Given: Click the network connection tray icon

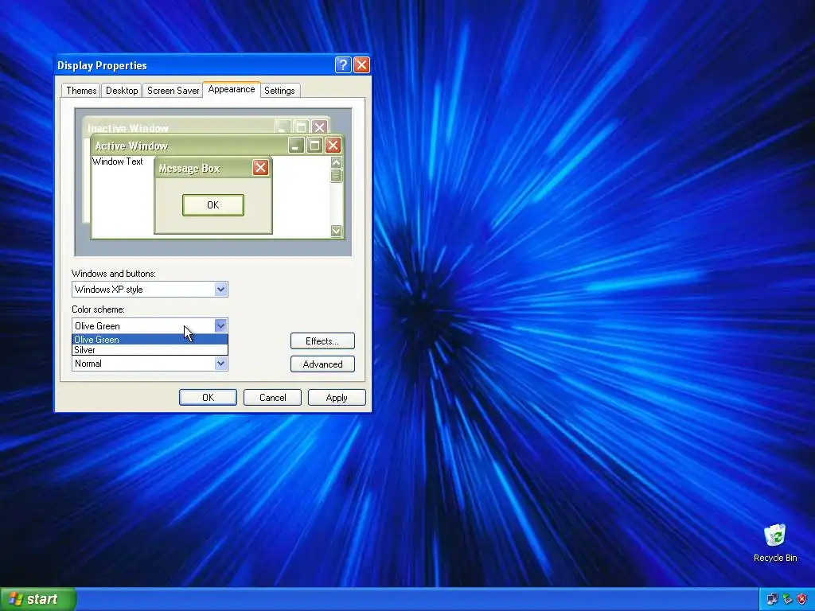Looking at the screenshot, I should pyautogui.click(x=772, y=599).
